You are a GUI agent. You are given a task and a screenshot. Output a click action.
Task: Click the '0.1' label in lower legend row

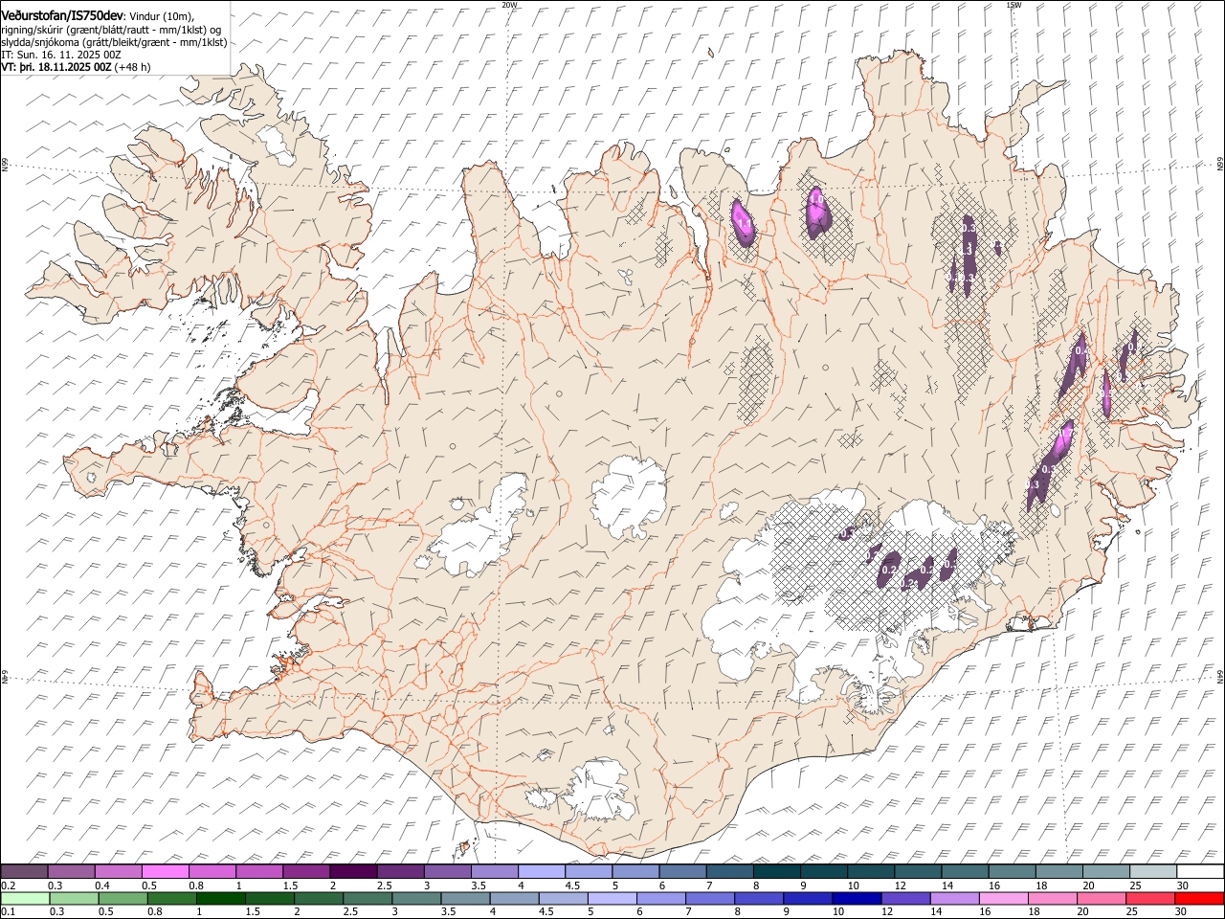(8, 911)
